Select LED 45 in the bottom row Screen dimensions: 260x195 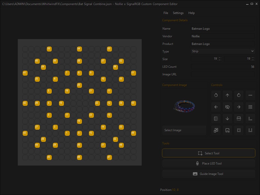pyautogui.click(x=49, y=157)
